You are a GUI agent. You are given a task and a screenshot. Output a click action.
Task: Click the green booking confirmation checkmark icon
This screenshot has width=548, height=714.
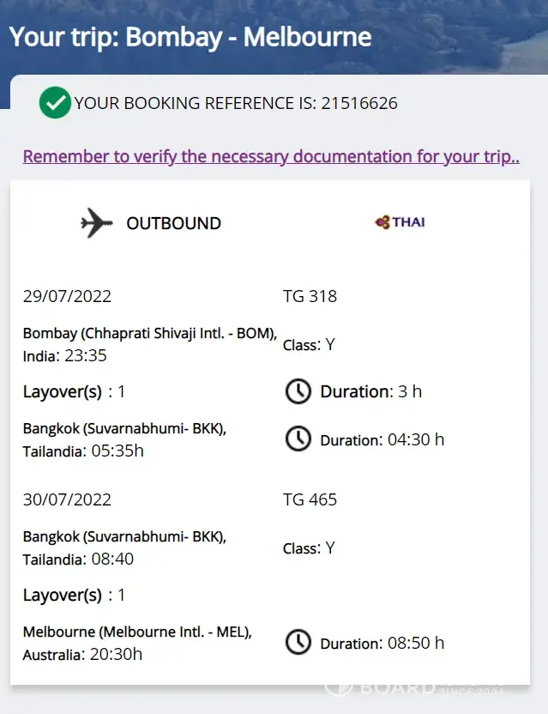click(55, 103)
